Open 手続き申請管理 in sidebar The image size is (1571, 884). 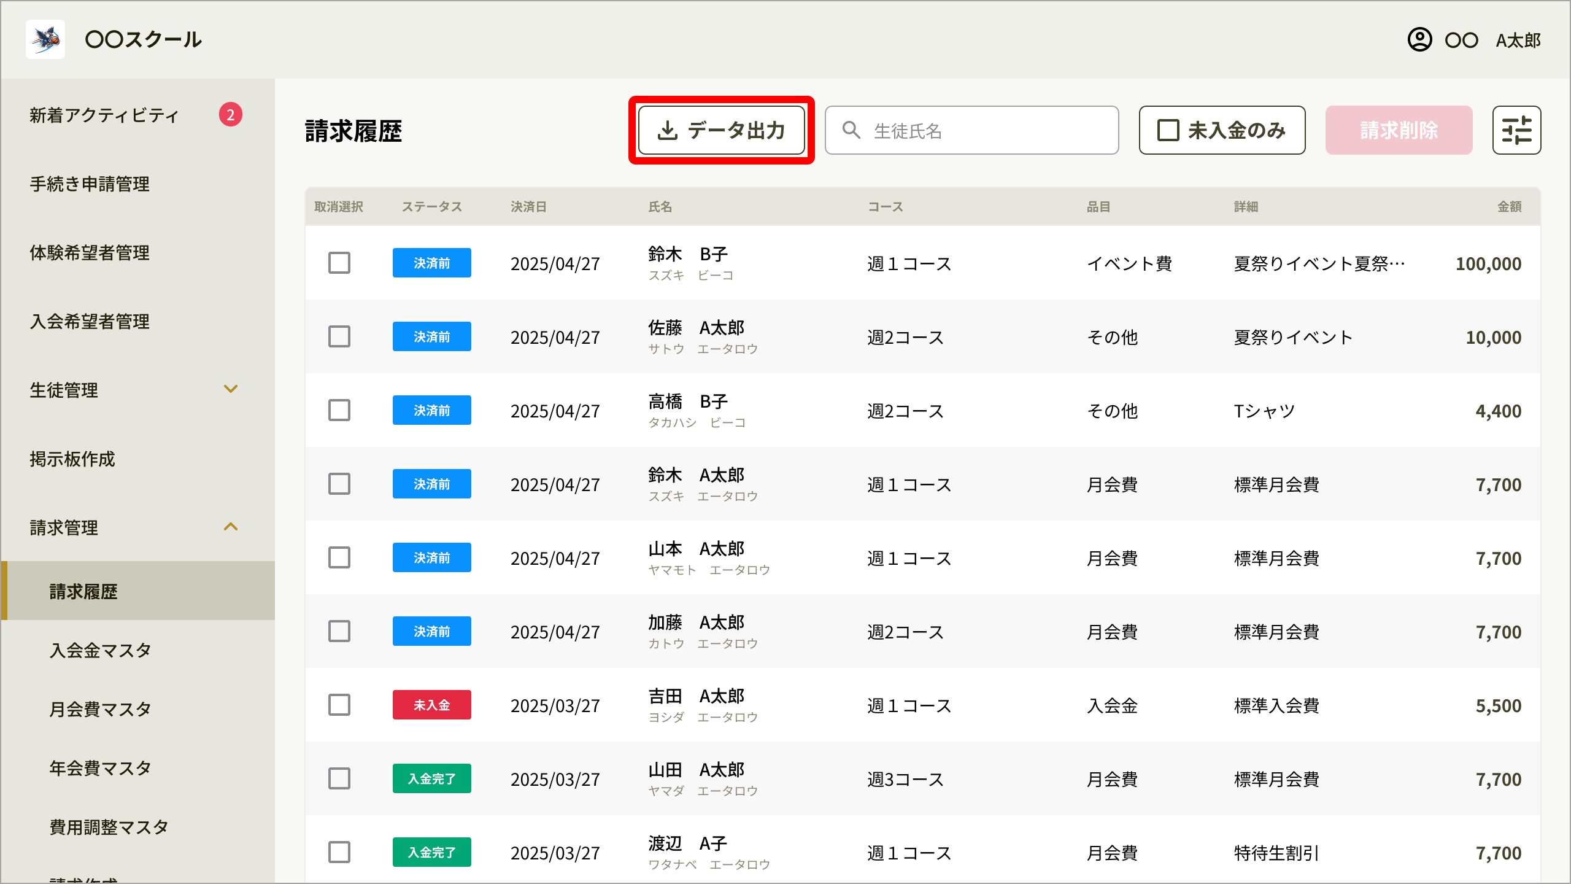click(x=90, y=184)
